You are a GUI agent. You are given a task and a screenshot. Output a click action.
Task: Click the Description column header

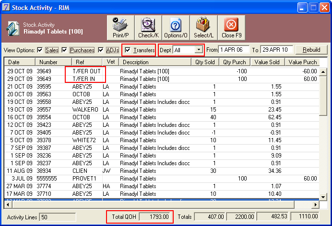coord(155,62)
